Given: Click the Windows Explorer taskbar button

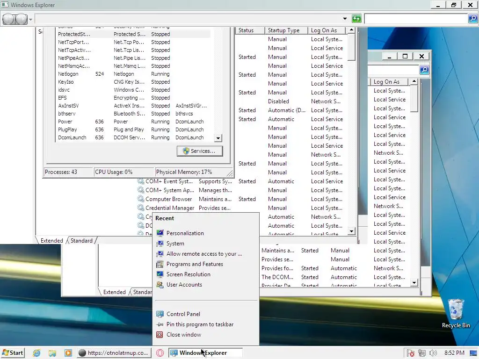Looking at the screenshot, I should click(x=205, y=353).
